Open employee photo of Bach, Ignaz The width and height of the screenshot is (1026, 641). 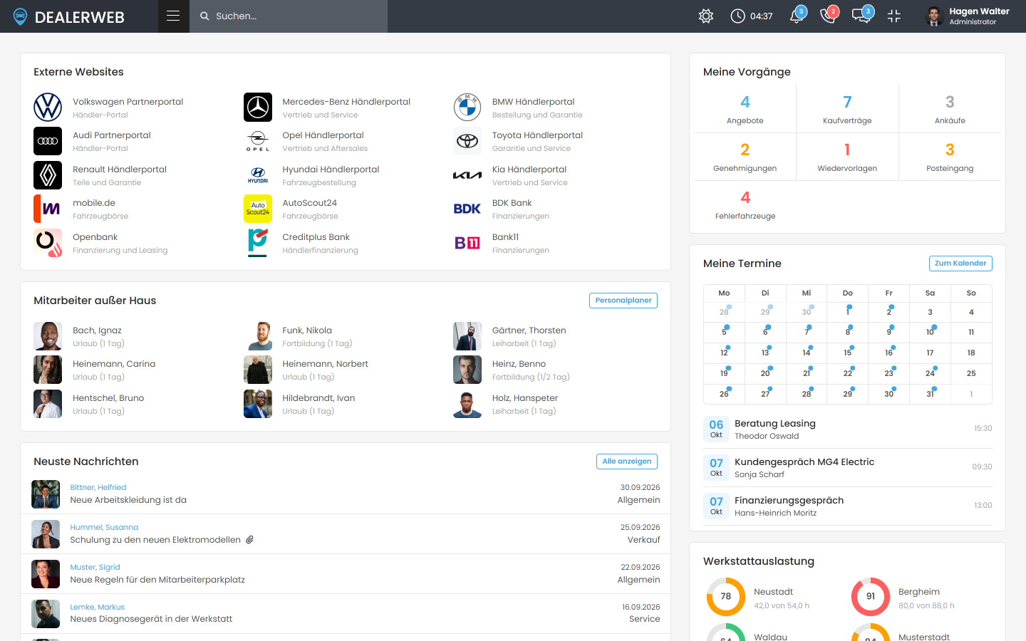(48, 336)
